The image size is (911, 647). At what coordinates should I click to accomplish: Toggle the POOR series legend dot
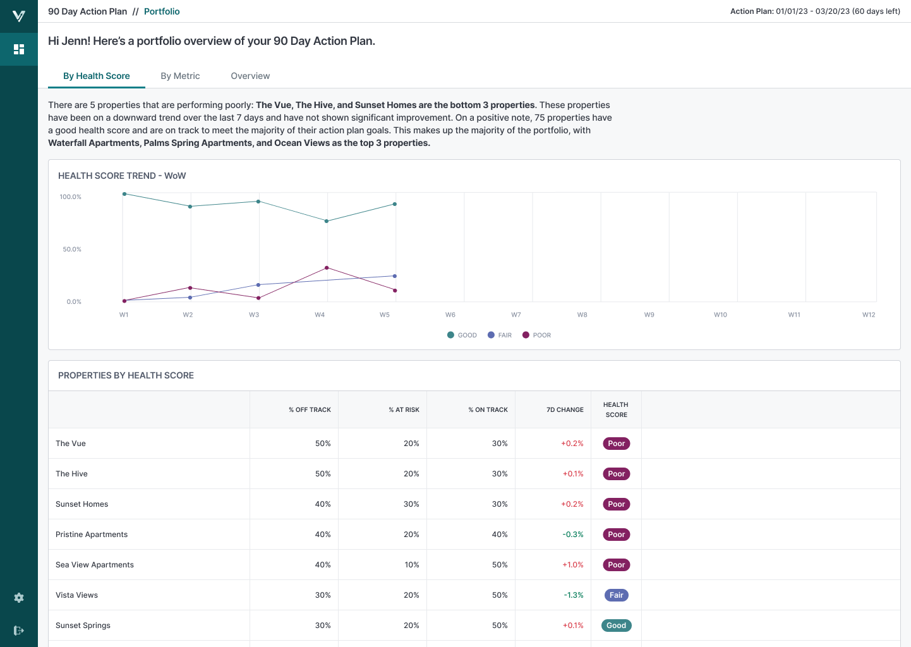click(x=526, y=335)
